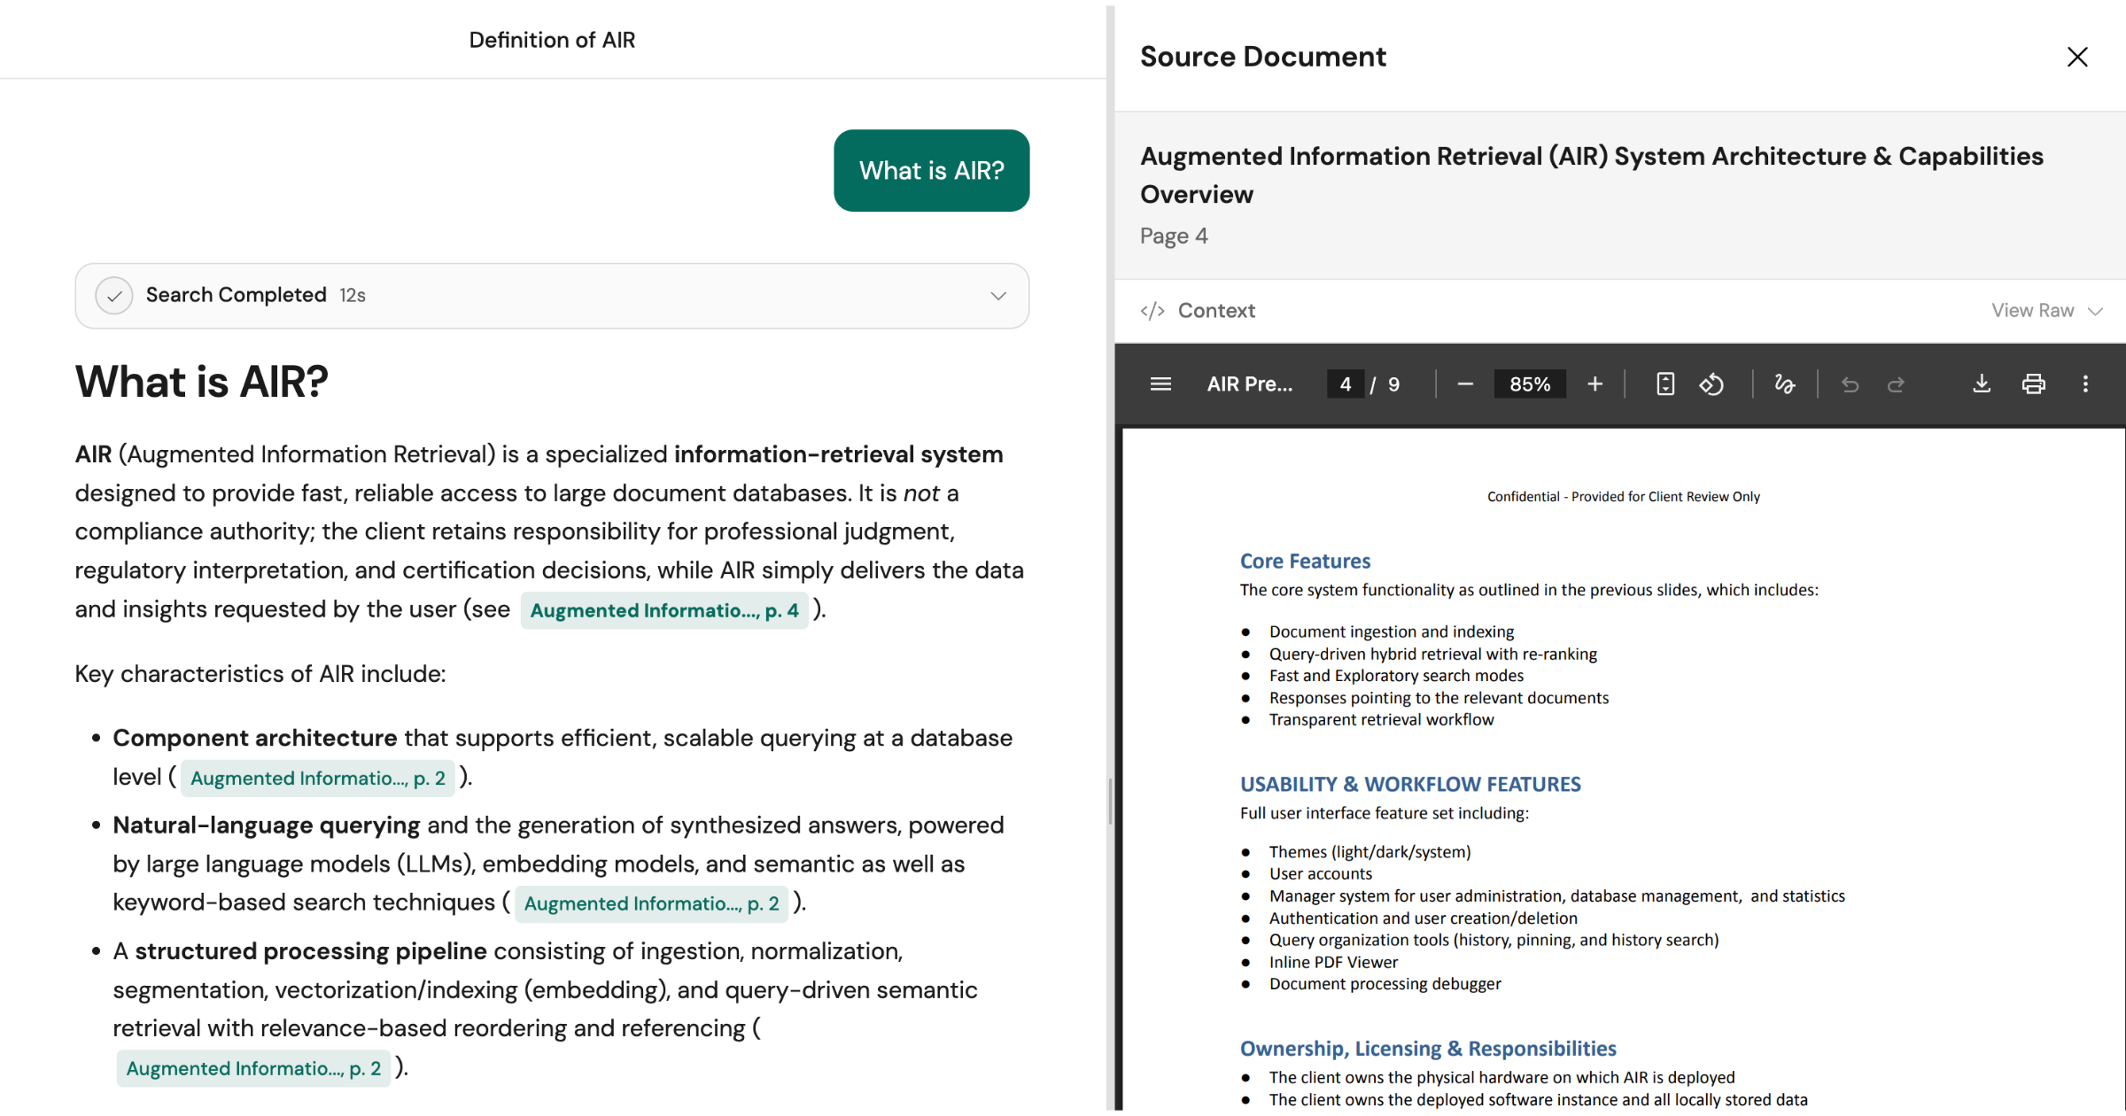
Task: Rotate the PDF counterclockwise
Action: click(x=1711, y=384)
